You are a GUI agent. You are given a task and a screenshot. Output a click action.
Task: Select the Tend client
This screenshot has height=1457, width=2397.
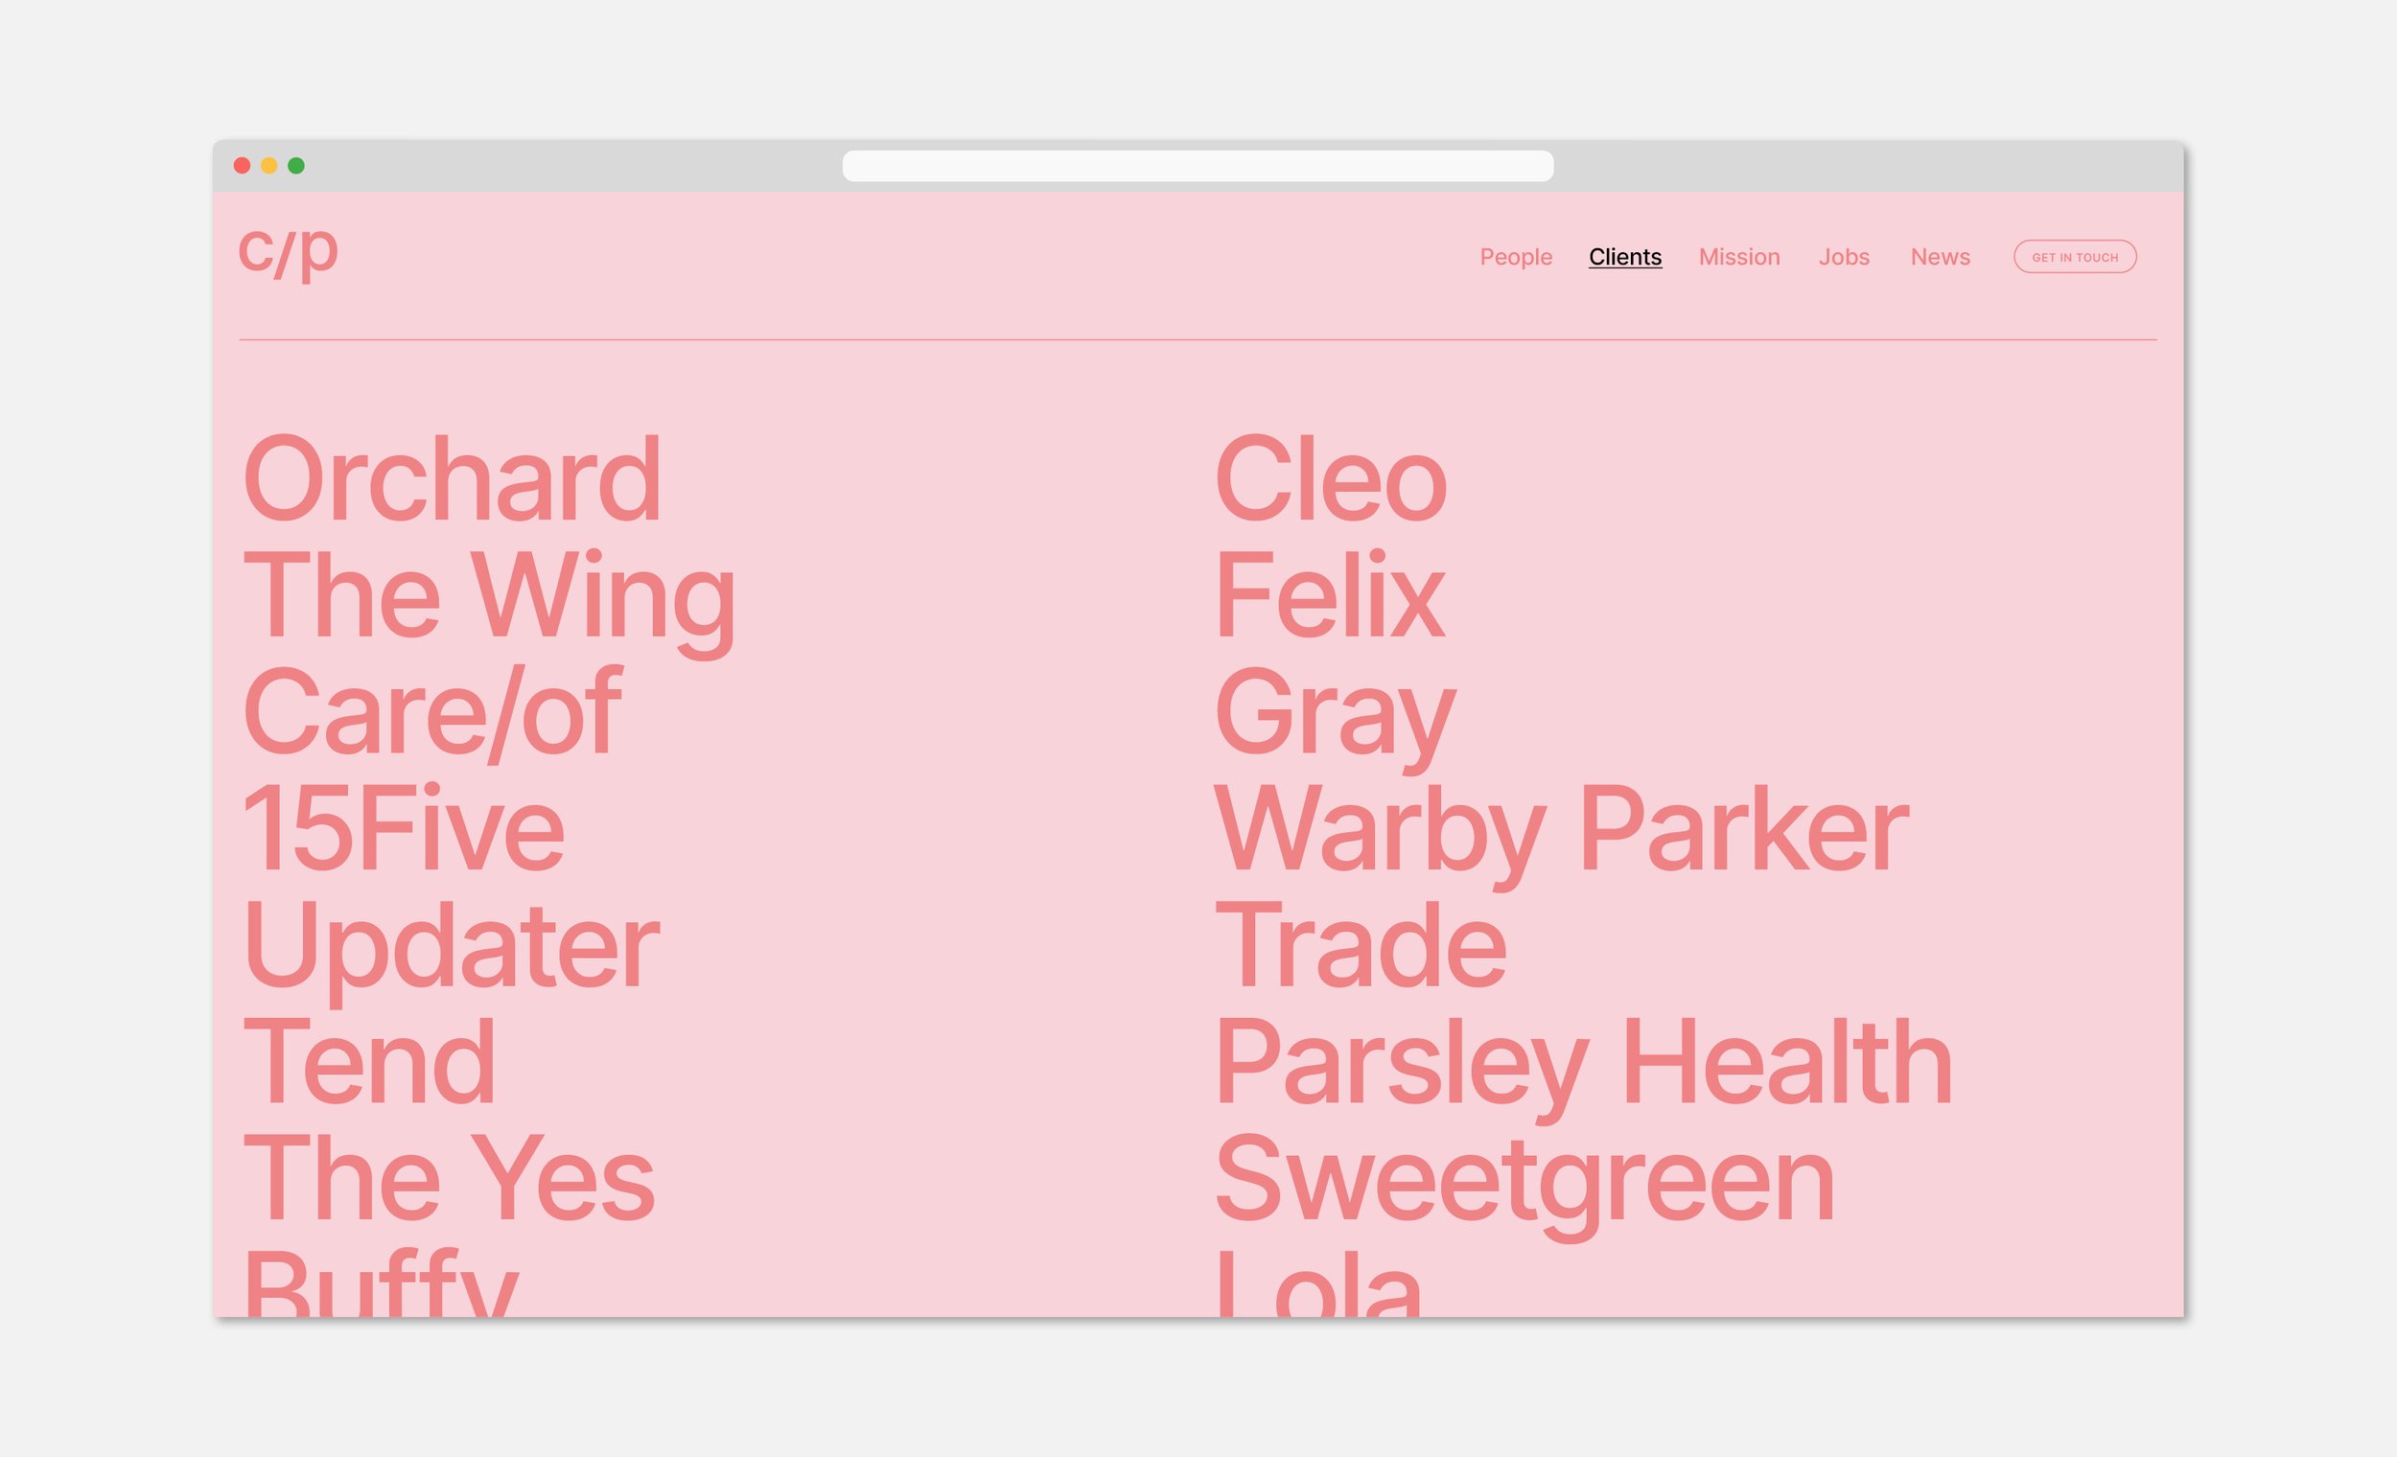pyautogui.click(x=370, y=1062)
